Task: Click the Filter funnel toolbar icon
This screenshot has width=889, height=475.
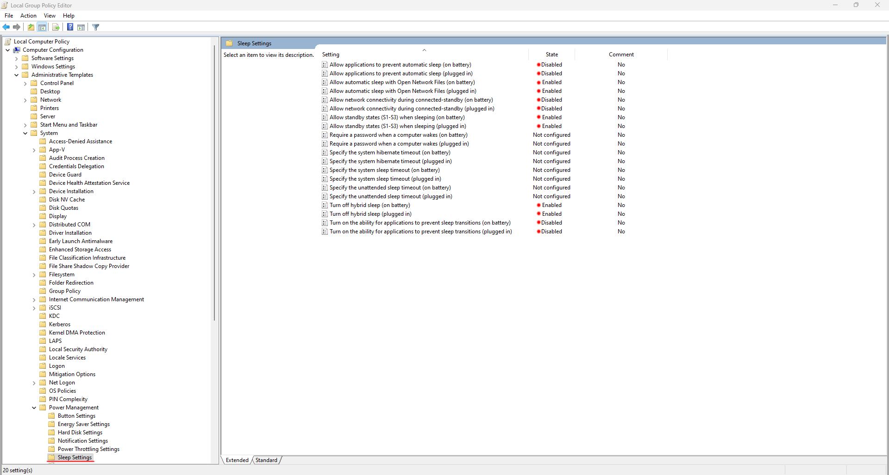Action: click(96, 27)
